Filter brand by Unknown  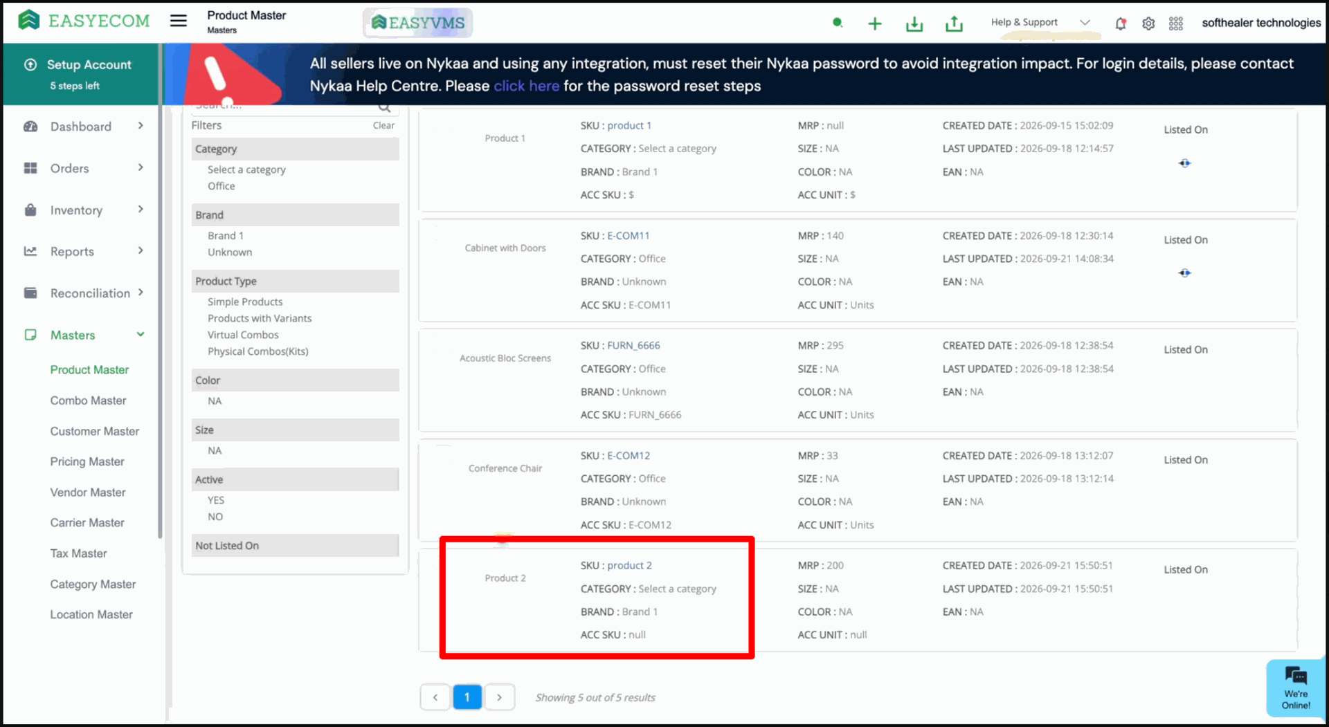230,252
